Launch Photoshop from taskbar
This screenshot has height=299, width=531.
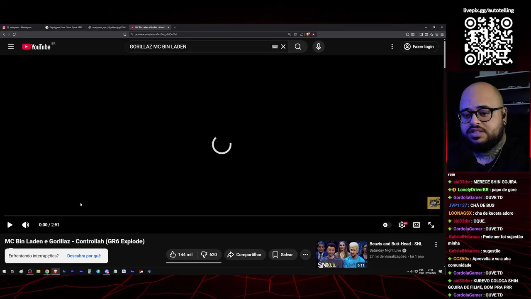(64, 272)
